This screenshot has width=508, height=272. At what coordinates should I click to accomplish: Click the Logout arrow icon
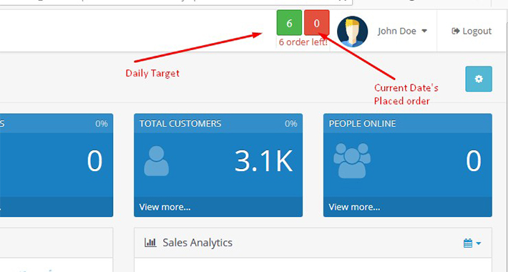(456, 31)
